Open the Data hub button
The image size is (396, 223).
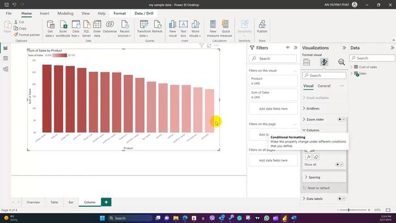75,28
